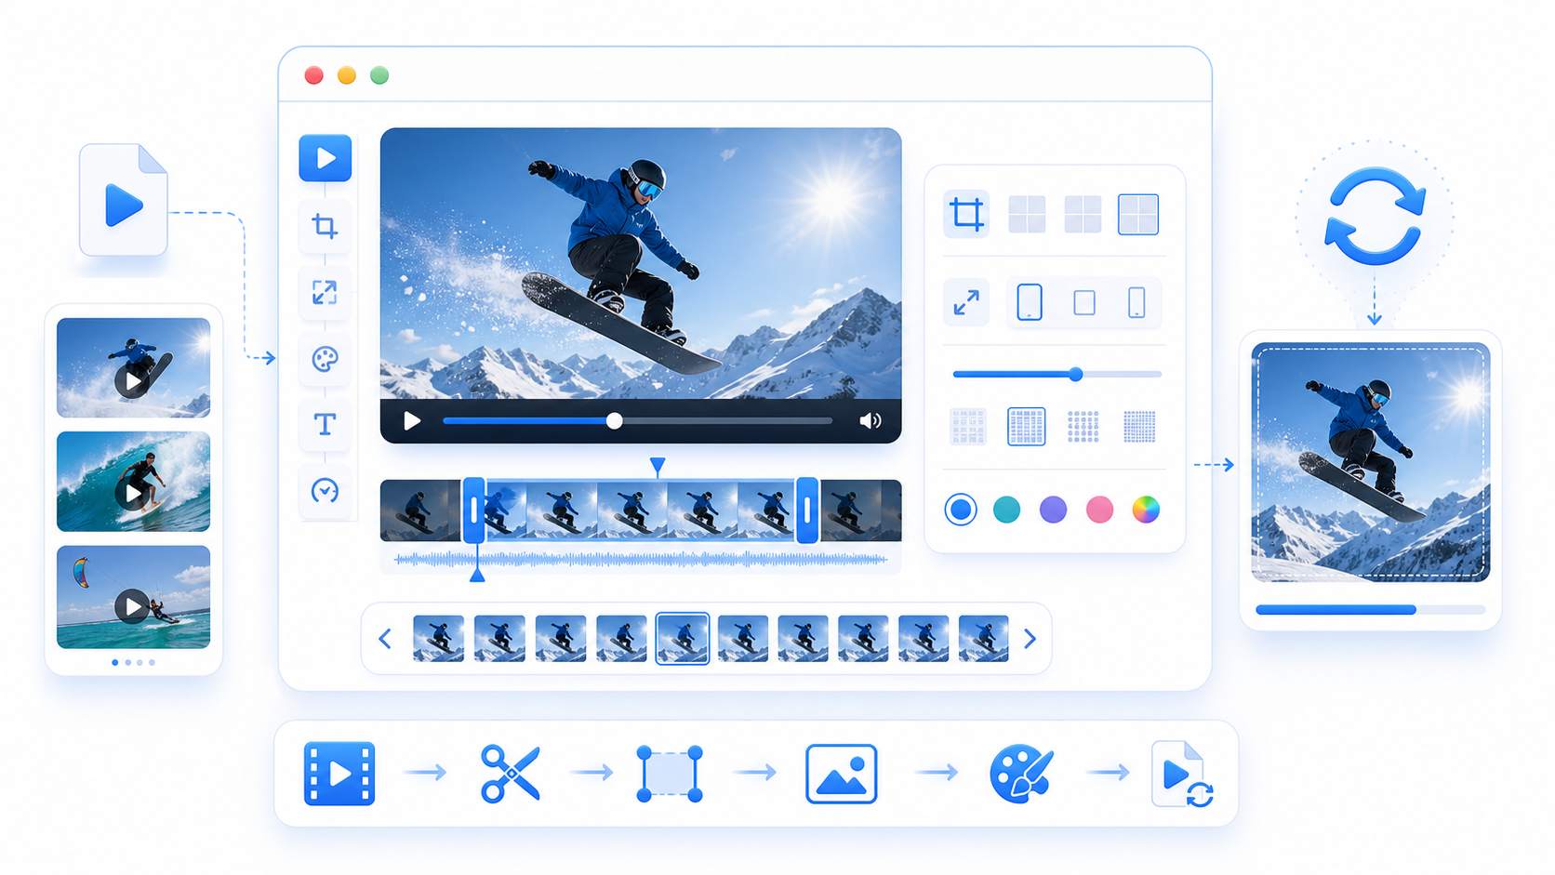This screenshot has width=1555, height=875.
Task: Mute the preview with the speaker icon
Action: point(871,421)
